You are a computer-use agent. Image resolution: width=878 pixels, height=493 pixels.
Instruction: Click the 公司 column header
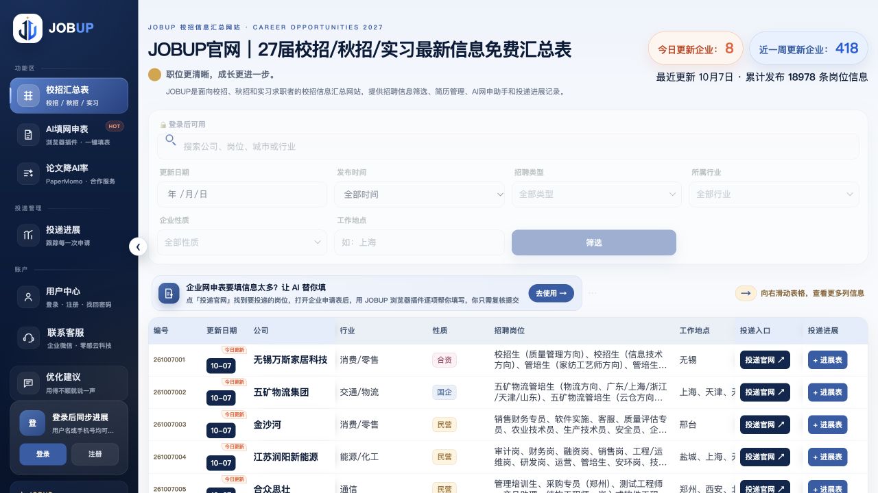click(261, 331)
